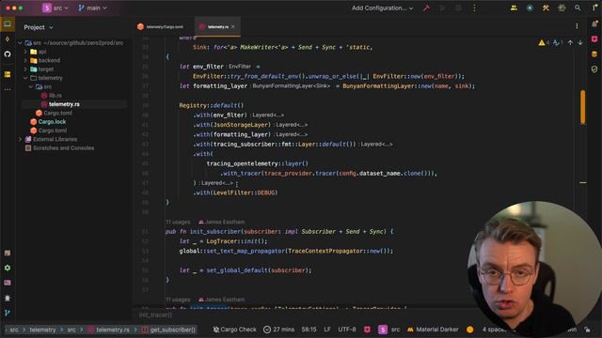Close the telemetry.rs tab
This screenshot has width=602, height=338.
click(x=232, y=26)
